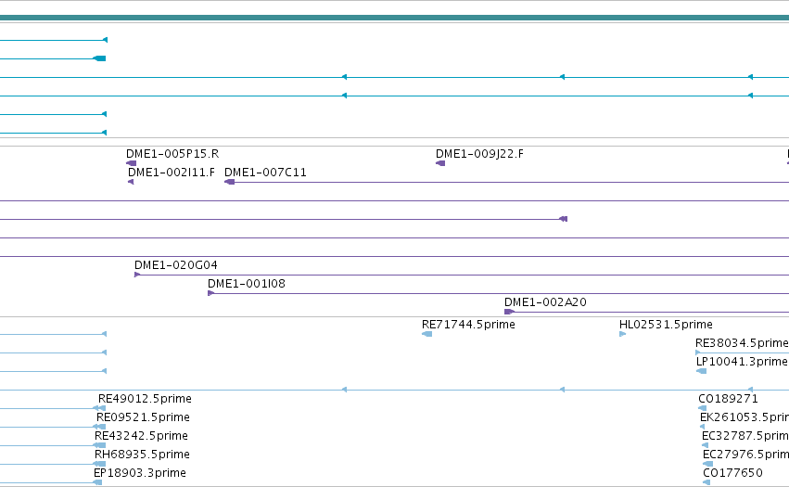Image resolution: width=789 pixels, height=487 pixels.
Task: Select the DME1-007C11 start arrow glyph
Action: [229, 182]
